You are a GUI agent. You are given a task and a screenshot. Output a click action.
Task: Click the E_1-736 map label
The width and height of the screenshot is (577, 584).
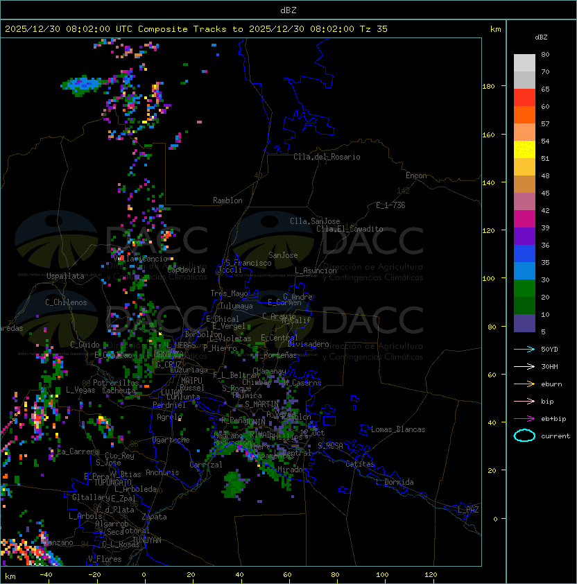[x=390, y=205]
